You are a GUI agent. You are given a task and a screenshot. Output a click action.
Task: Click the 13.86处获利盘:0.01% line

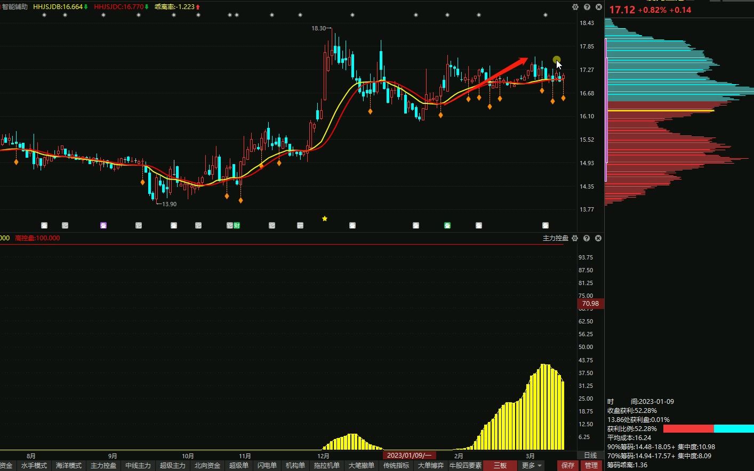point(638,420)
